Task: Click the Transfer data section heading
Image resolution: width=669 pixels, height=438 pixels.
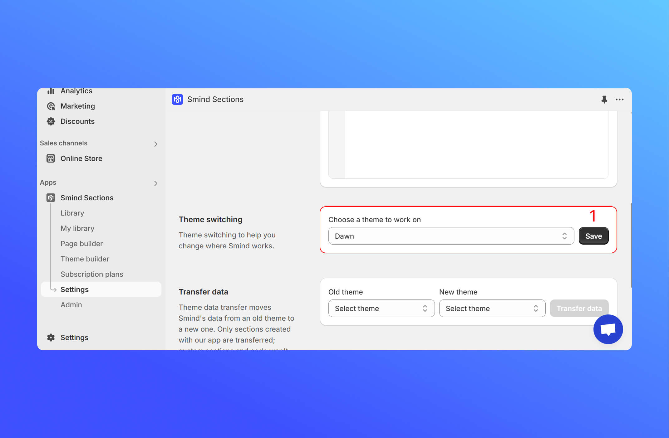Action: click(x=203, y=292)
